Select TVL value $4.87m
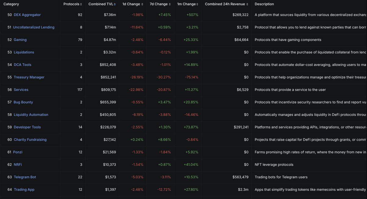367x199 pixels. point(110,40)
